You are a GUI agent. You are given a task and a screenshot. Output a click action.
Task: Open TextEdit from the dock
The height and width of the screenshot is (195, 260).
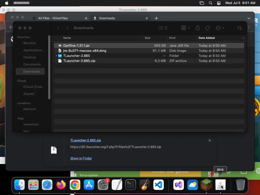coord(117,185)
